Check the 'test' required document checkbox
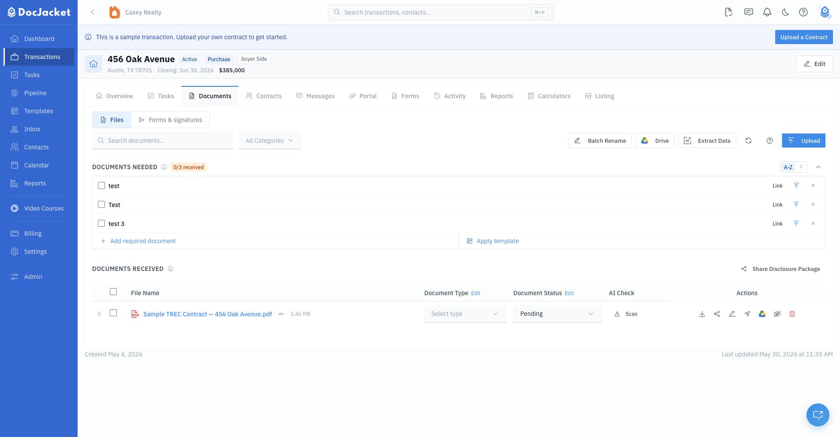Image resolution: width=840 pixels, height=437 pixels. 101,185
